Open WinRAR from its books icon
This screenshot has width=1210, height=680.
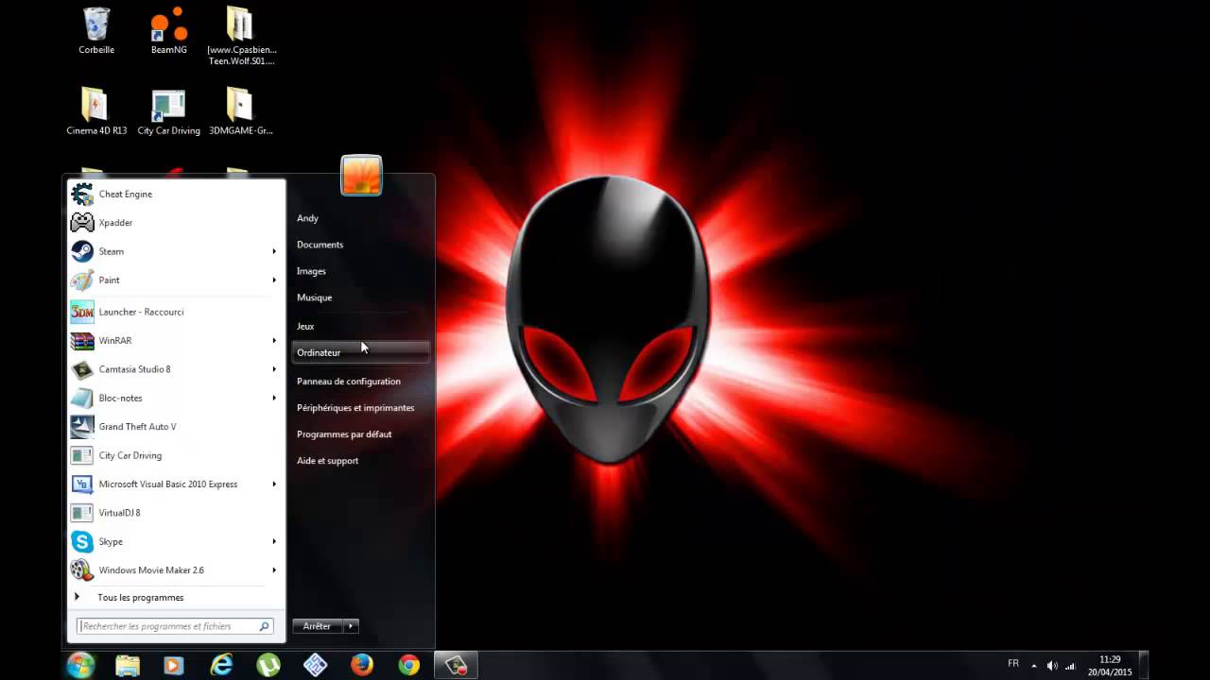click(x=82, y=340)
